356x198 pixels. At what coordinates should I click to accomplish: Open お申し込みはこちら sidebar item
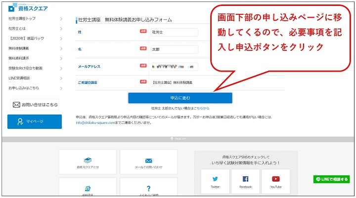(x=24, y=88)
